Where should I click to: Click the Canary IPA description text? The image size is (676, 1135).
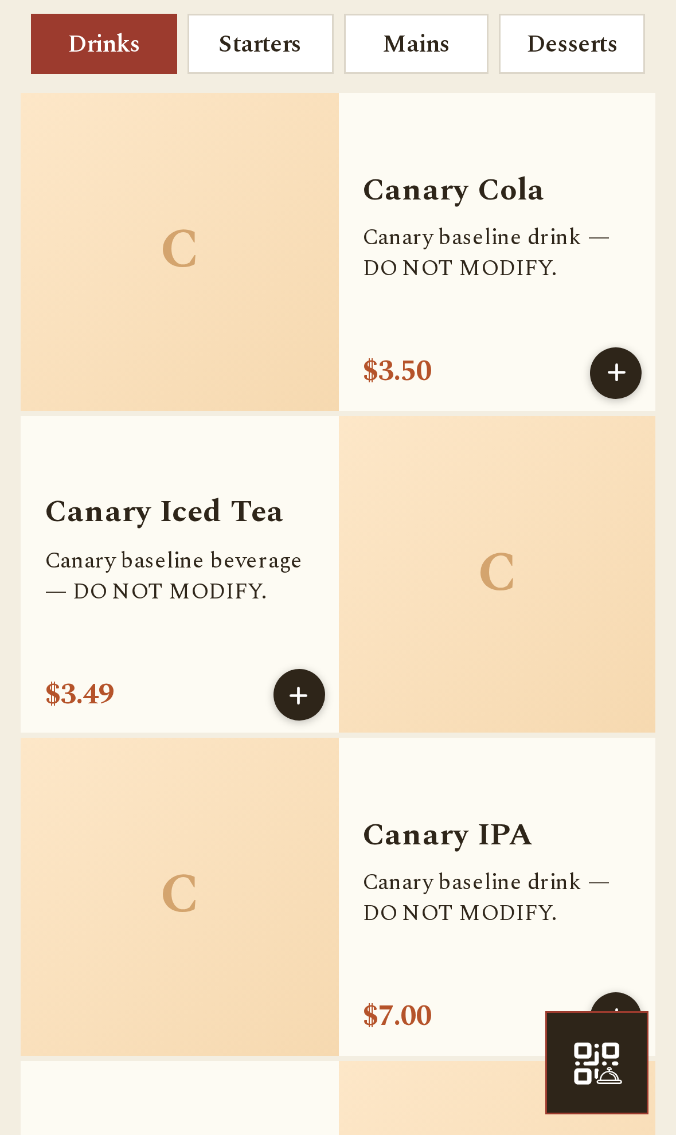pyautogui.click(x=486, y=897)
